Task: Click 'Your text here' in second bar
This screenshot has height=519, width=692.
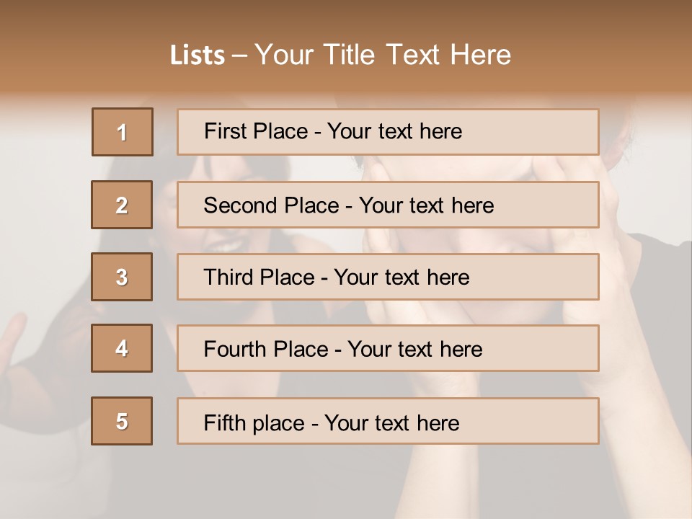Action: click(x=426, y=205)
